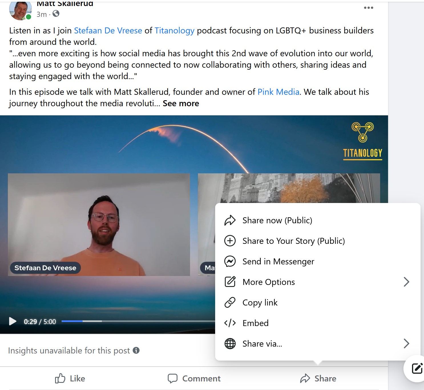Click the Titanology logo in video

[x=362, y=141]
